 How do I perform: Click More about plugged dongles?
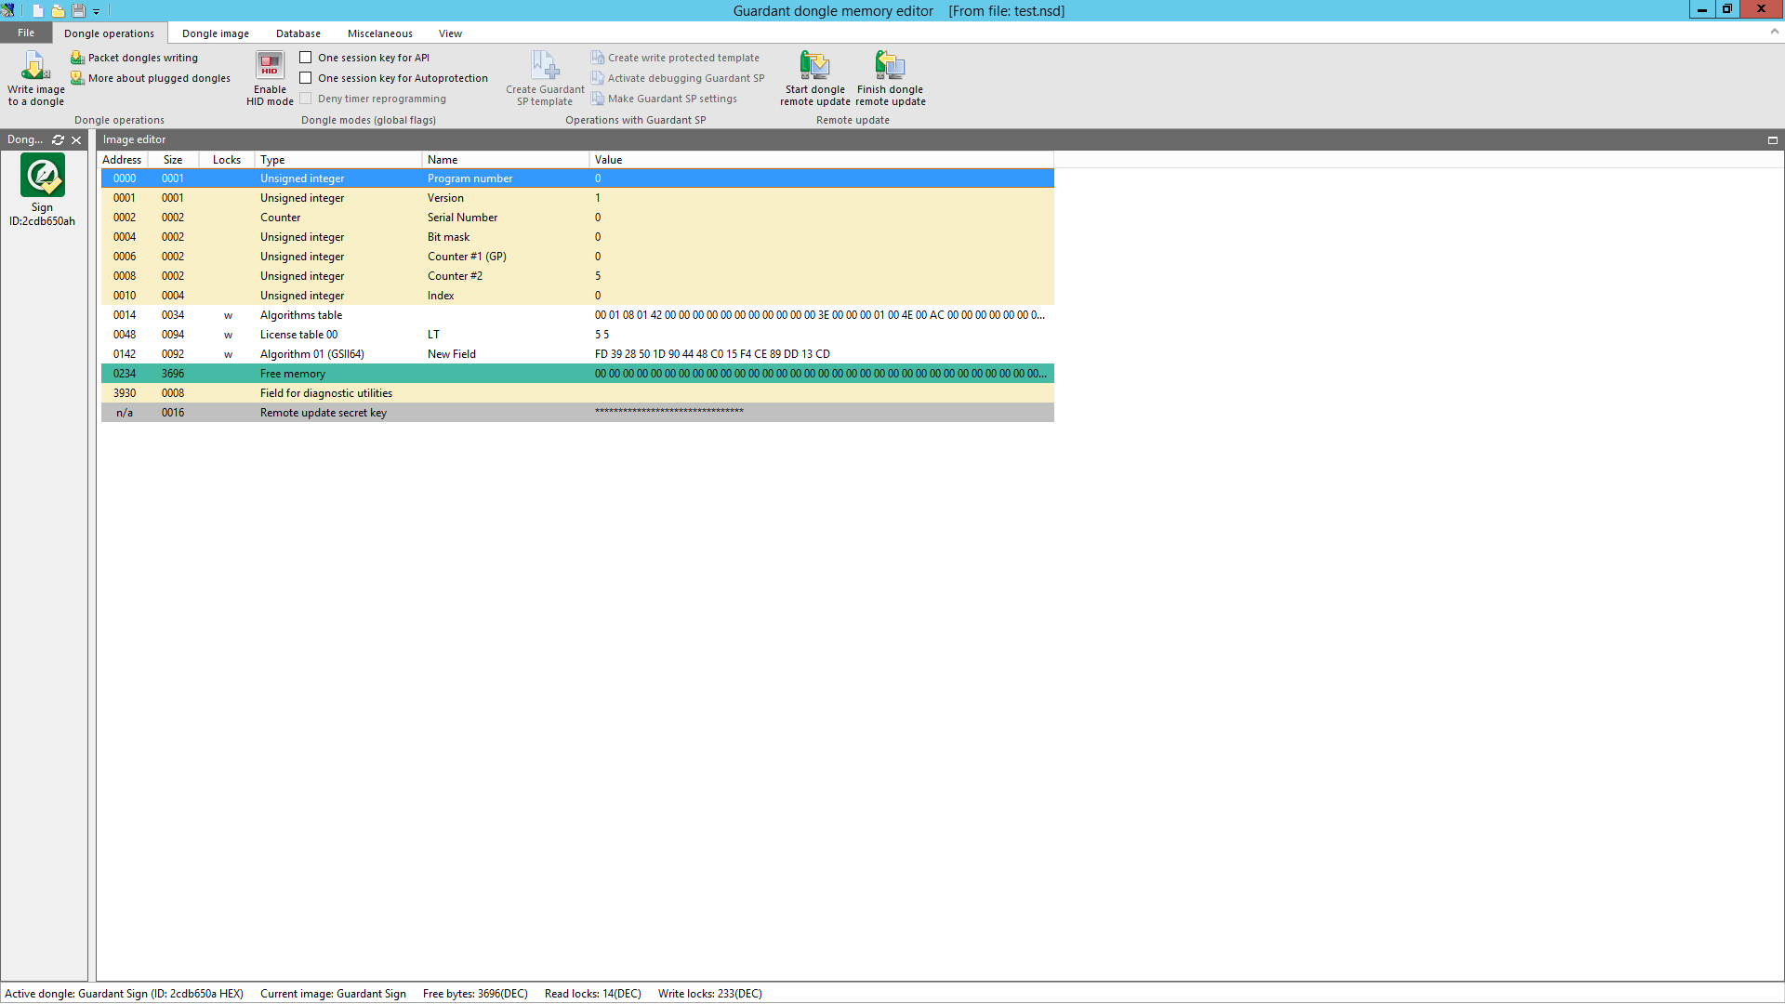tap(158, 78)
